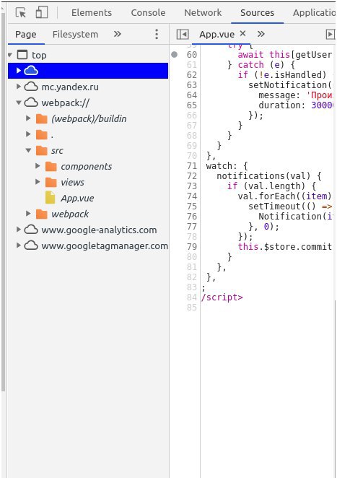This screenshot has height=478, width=337.
Task: Remove the breakpoint dot on line 60
Action: point(175,55)
